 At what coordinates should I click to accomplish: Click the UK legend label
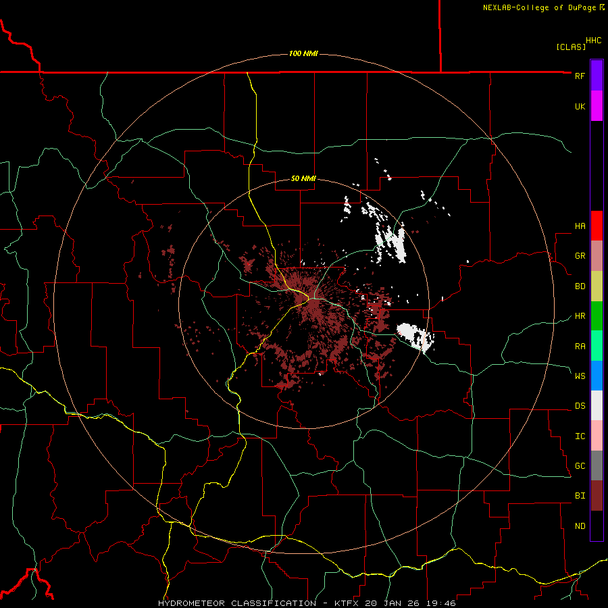(x=580, y=106)
